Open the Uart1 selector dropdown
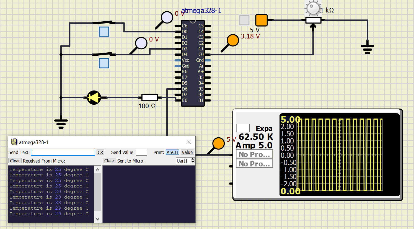 tap(183, 161)
